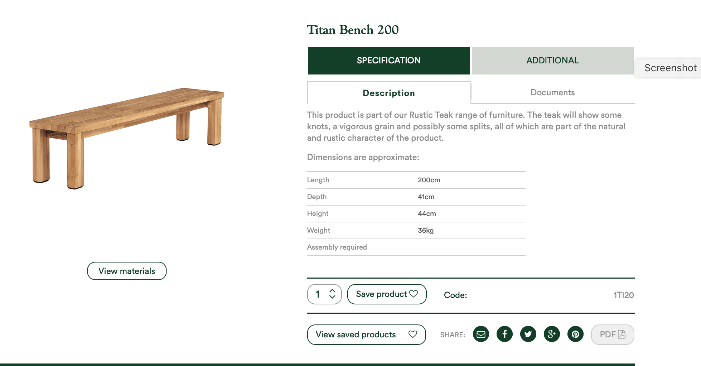Click Save product button
This screenshot has width=701, height=366.
387,294
